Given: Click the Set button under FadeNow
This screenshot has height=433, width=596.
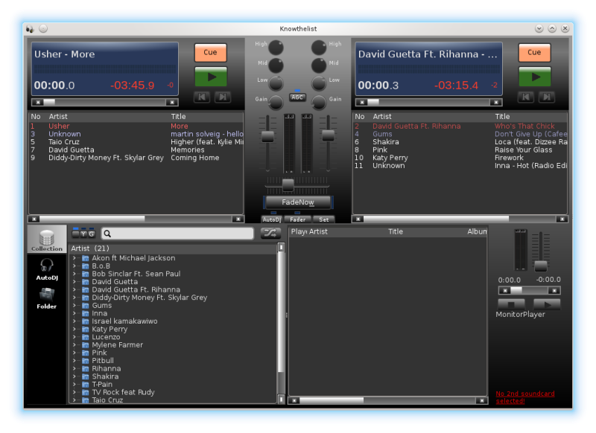Looking at the screenshot, I should pyautogui.click(x=324, y=219).
